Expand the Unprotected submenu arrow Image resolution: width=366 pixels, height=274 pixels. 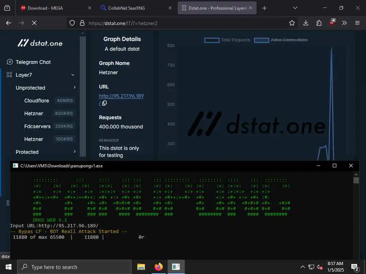tap(74, 87)
